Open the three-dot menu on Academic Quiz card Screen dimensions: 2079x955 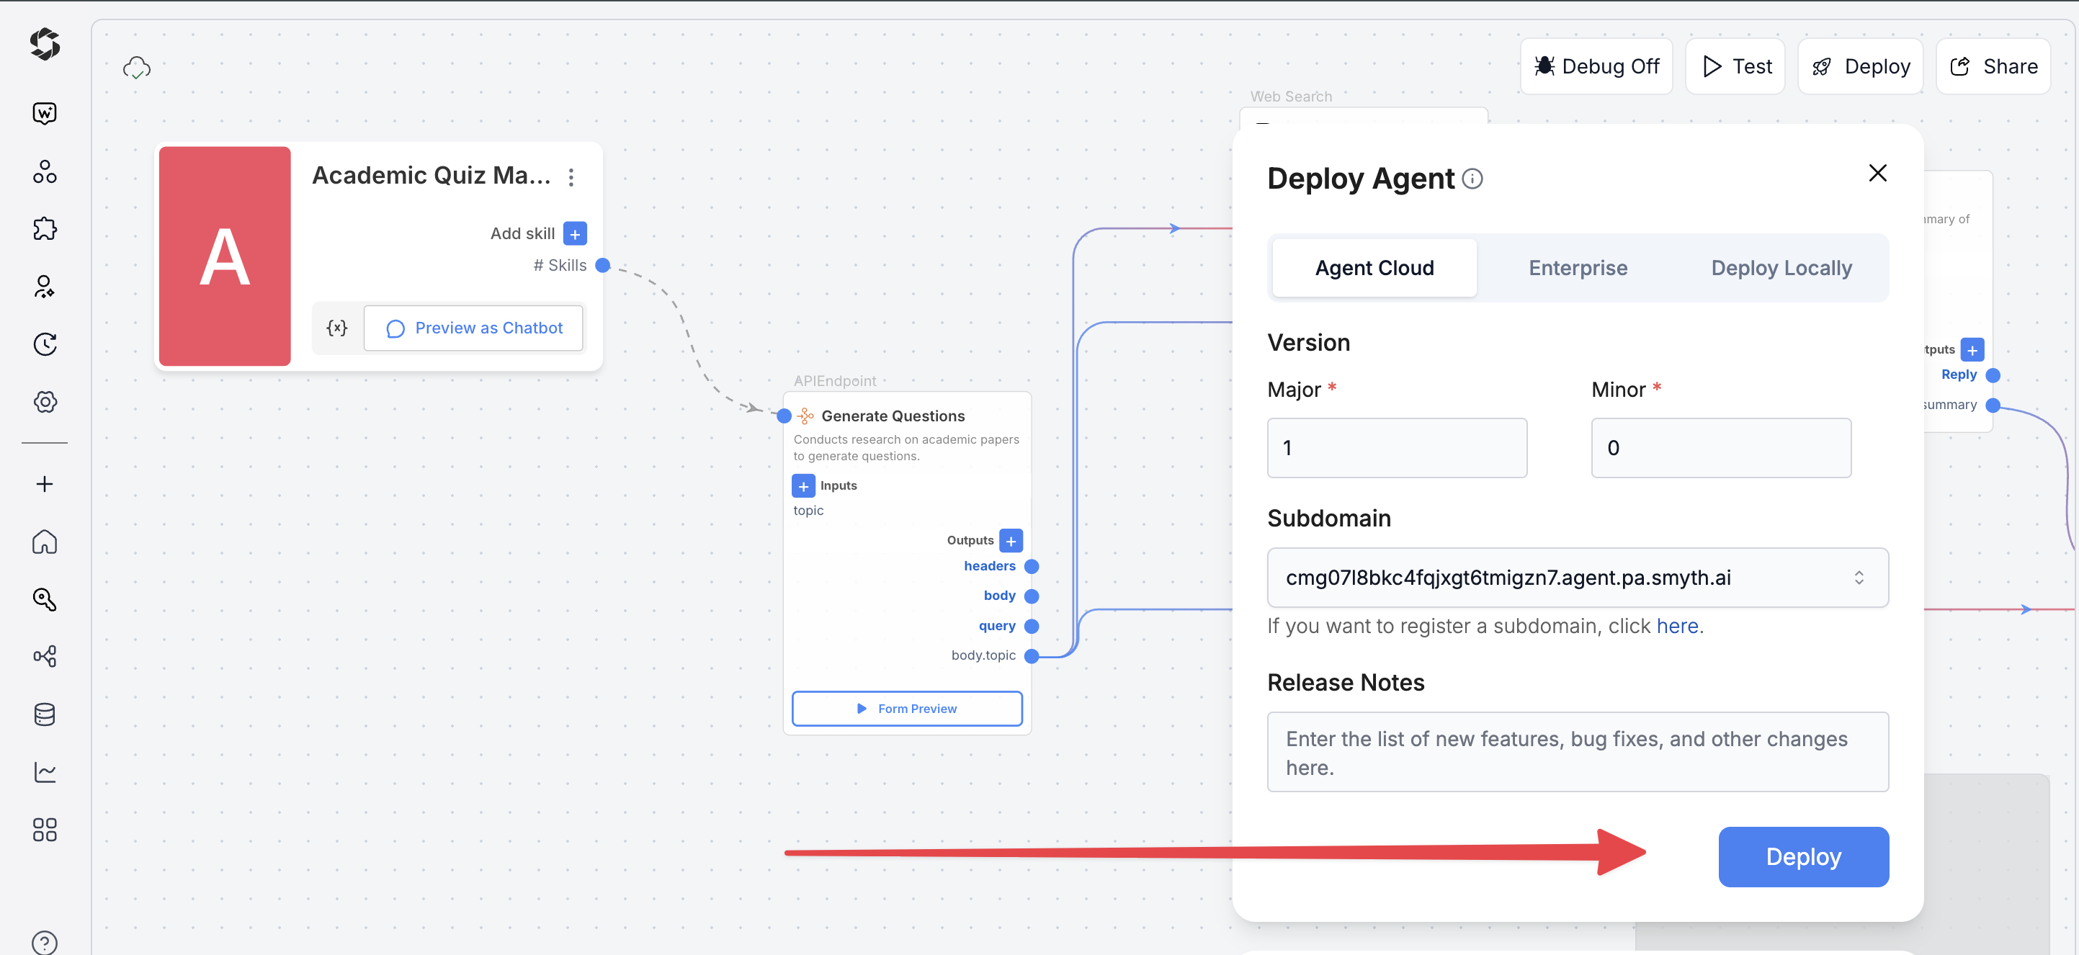pos(571,177)
